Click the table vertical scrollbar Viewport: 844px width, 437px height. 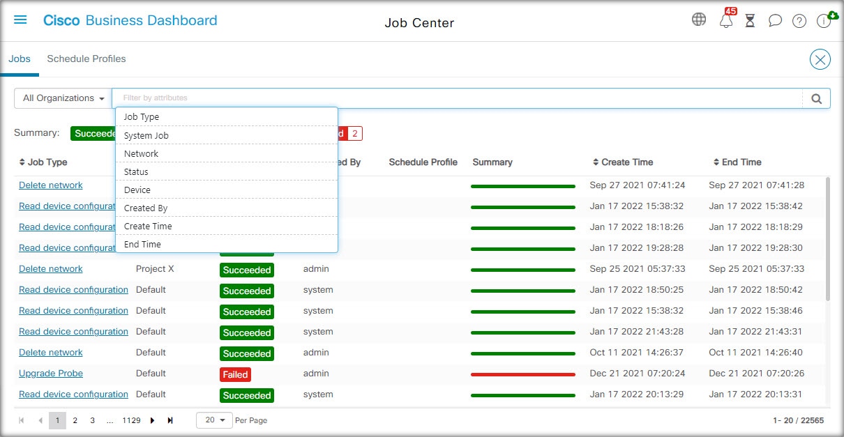[x=828, y=238]
